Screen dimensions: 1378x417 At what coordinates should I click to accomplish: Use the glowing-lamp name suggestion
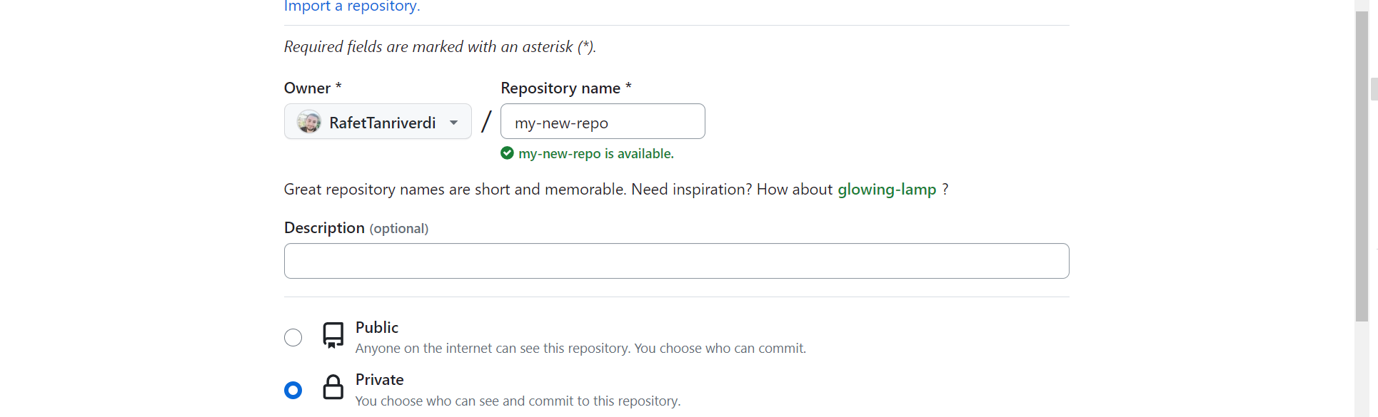pyautogui.click(x=887, y=190)
